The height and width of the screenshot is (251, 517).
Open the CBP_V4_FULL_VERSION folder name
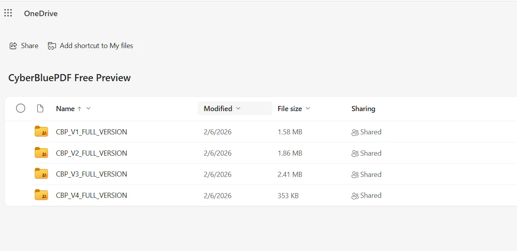coord(91,195)
